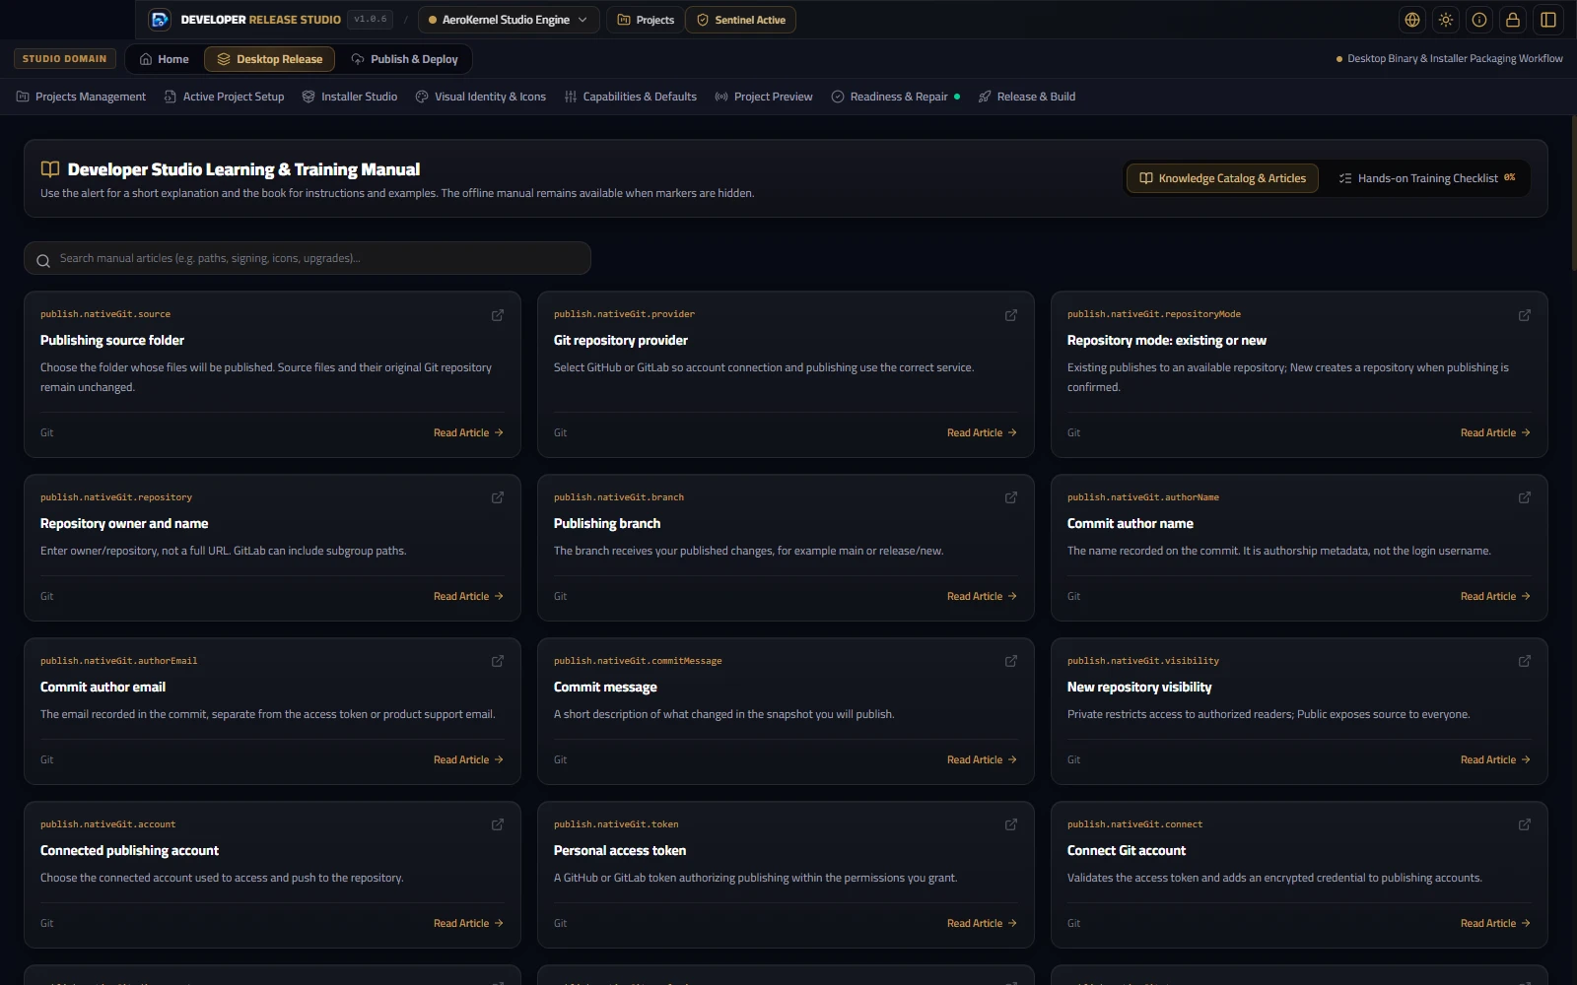Open external link icon on Commit author name card
The image size is (1577, 985).
(1525, 498)
